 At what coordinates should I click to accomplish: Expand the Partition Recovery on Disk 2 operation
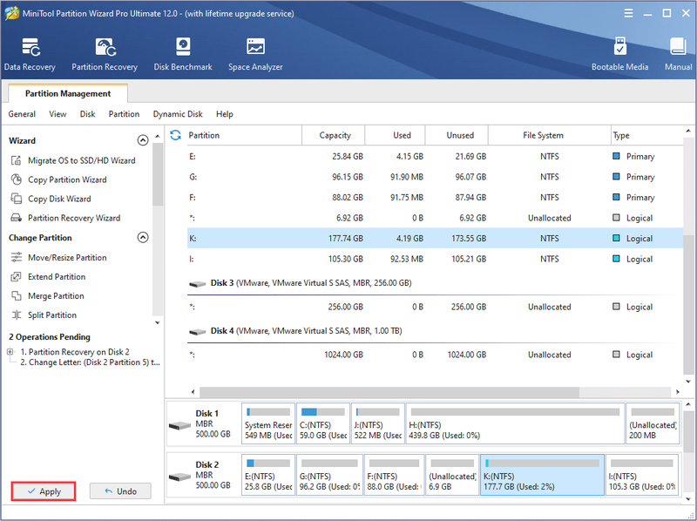pyautogui.click(x=10, y=352)
